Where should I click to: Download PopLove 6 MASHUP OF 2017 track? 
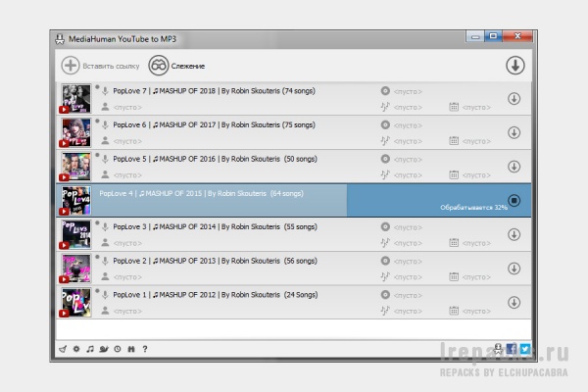pos(514,132)
